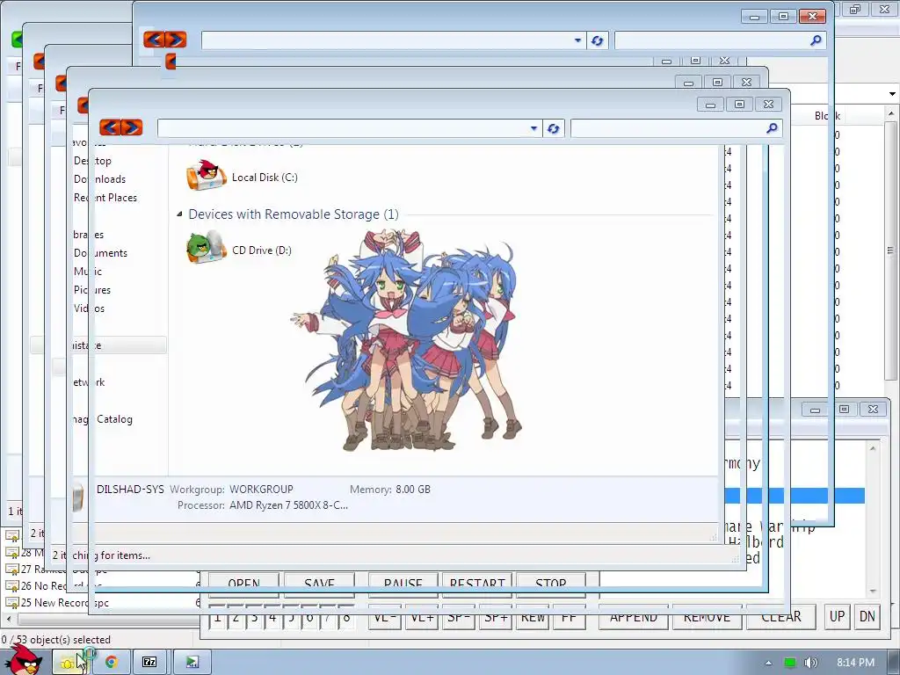Show hidden system tray icons
Image resolution: width=900 pixels, height=675 pixels.
[768, 663]
